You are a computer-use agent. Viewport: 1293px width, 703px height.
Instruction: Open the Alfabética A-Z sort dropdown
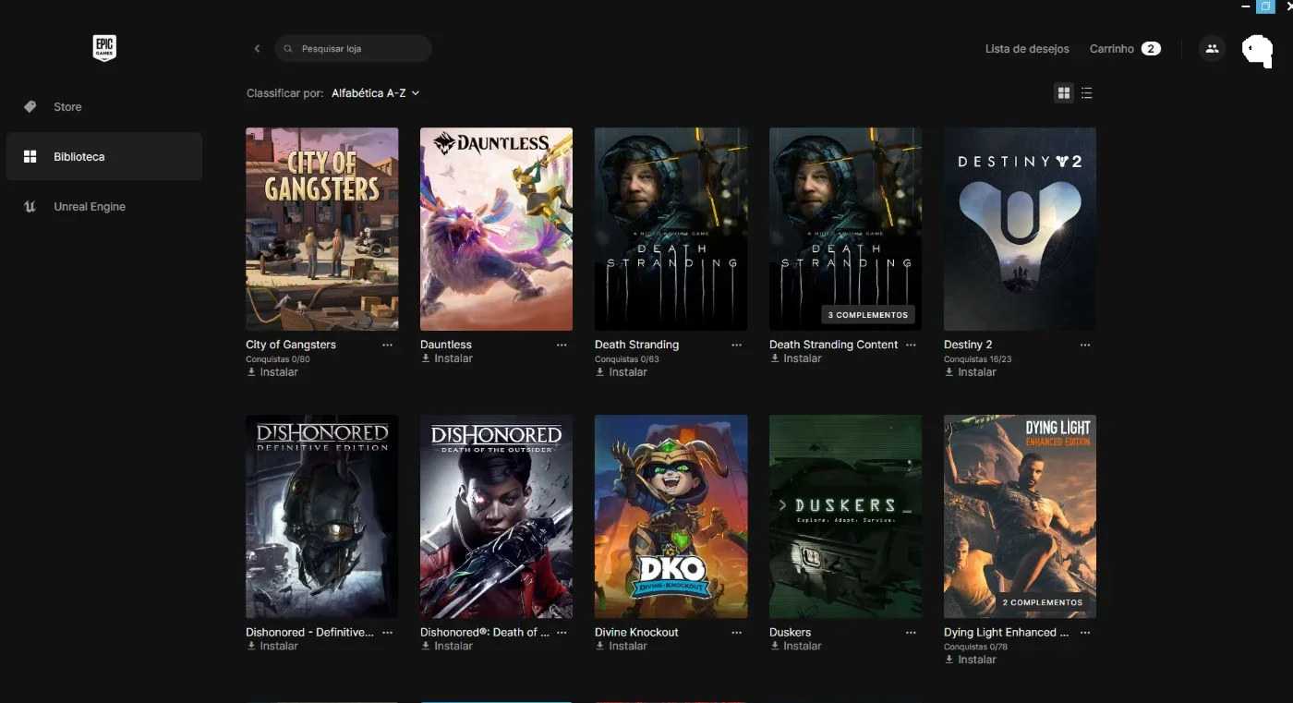click(376, 93)
